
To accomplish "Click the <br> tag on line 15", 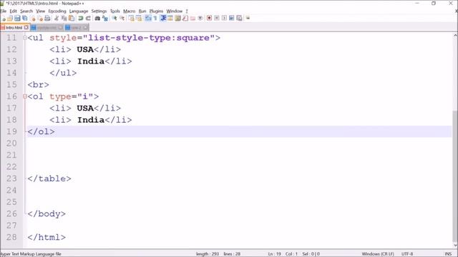I will click(38, 85).
